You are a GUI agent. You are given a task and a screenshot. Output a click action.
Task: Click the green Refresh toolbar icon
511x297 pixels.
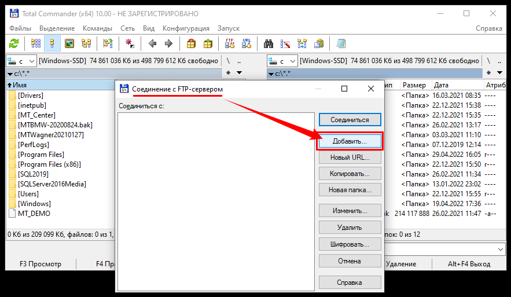click(14, 43)
